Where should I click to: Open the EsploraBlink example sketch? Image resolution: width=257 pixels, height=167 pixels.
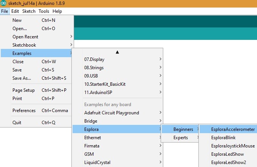click(x=228, y=138)
